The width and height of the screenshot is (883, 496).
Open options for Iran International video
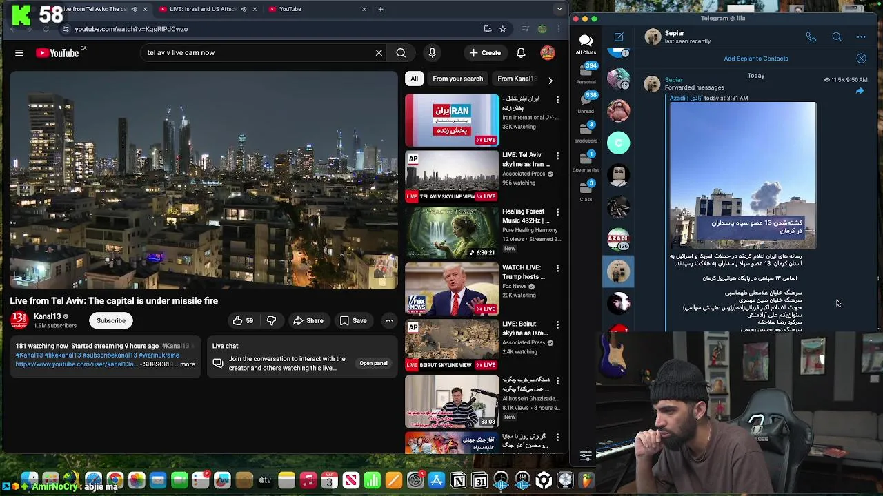click(x=557, y=100)
